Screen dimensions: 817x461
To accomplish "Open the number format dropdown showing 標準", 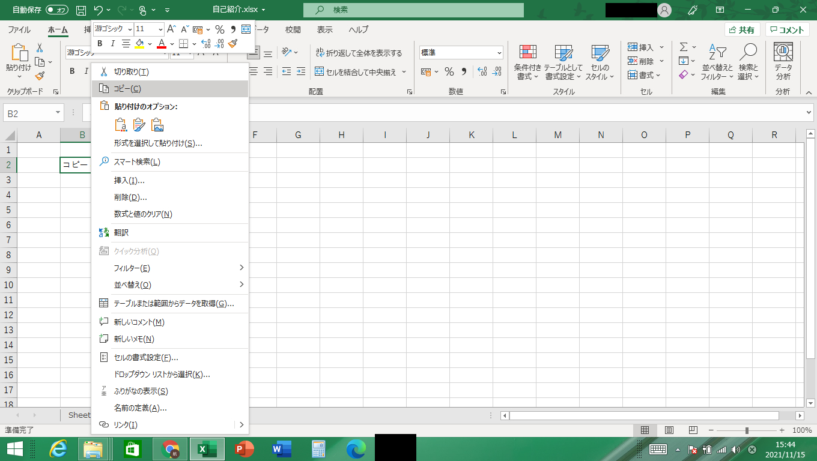I will pos(499,53).
